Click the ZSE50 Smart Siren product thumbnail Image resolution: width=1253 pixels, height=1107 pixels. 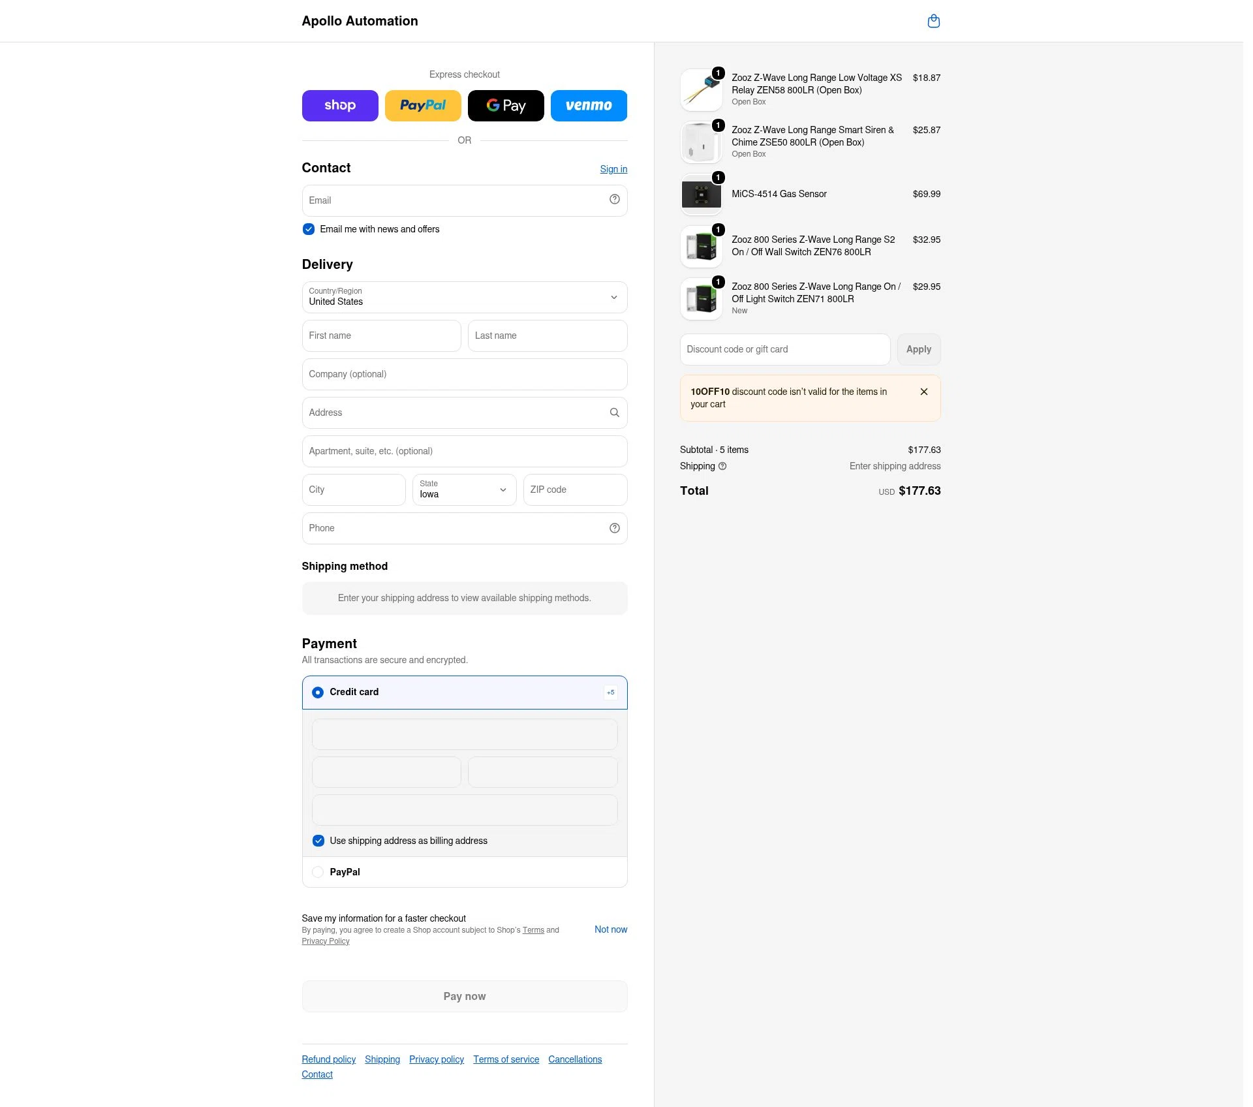coord(702,142)
